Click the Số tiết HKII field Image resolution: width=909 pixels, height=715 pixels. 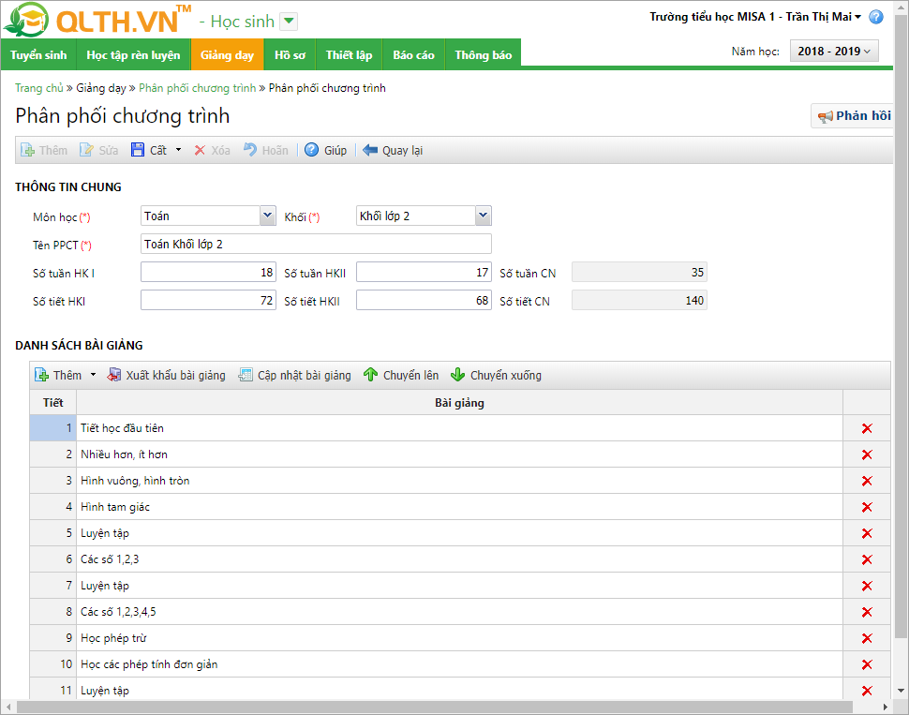point(424,301)
